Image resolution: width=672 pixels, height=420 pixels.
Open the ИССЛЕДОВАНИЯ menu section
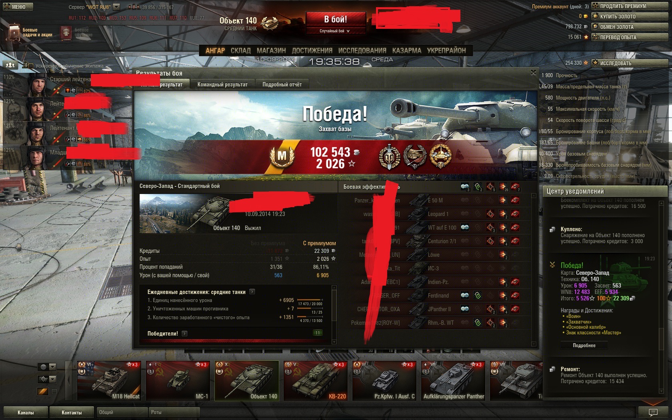[362, 50]
